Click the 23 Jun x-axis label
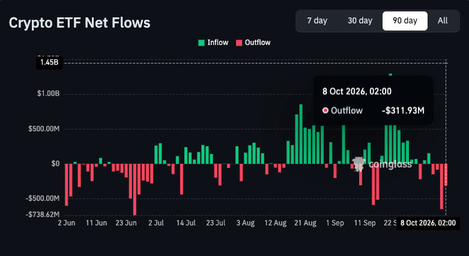Screen dimensions: 469x256 pyautogui.click(x=126, y=223)
